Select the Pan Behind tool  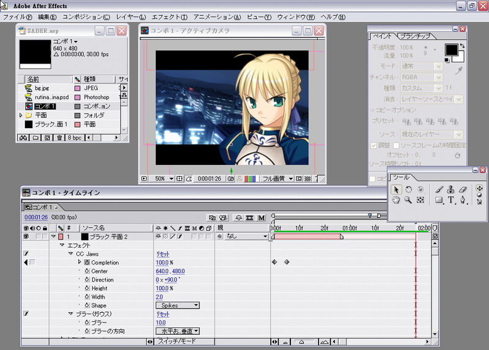click(x=421, y=200)
